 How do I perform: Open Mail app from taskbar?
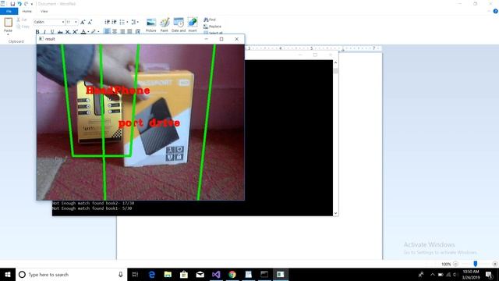tap(200, 274)
